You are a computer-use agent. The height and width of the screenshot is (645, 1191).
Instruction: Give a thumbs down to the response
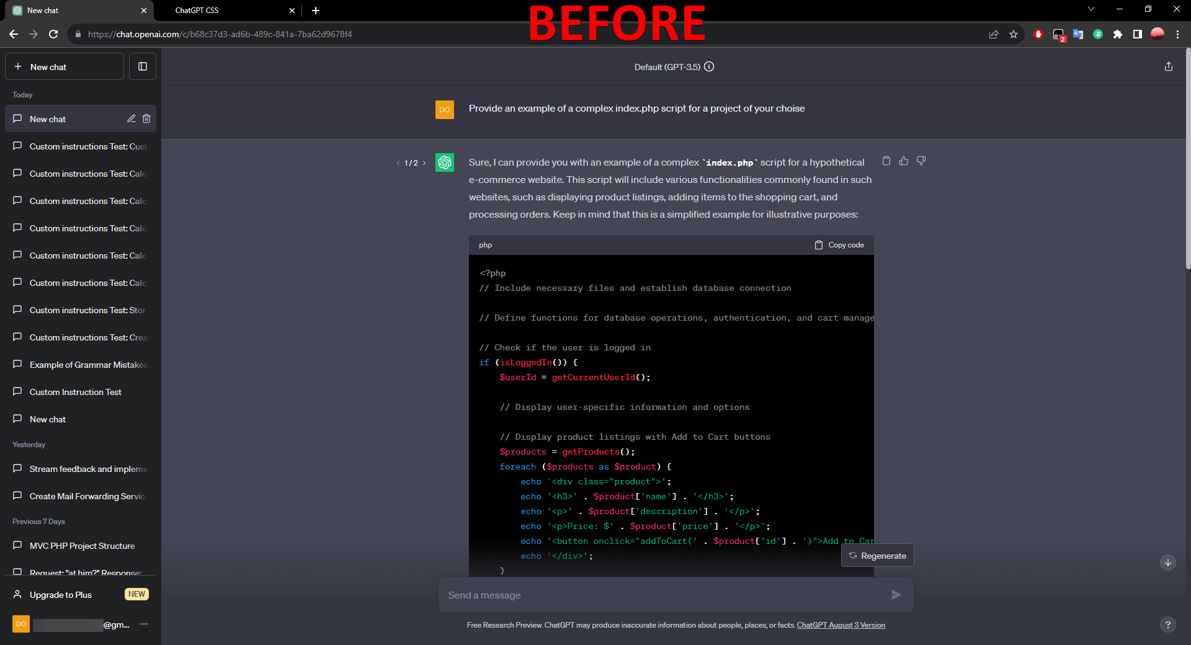coord(921,161)
